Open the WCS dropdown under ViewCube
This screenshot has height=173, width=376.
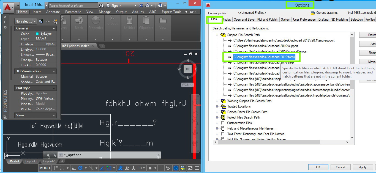(x=187, y=85)
